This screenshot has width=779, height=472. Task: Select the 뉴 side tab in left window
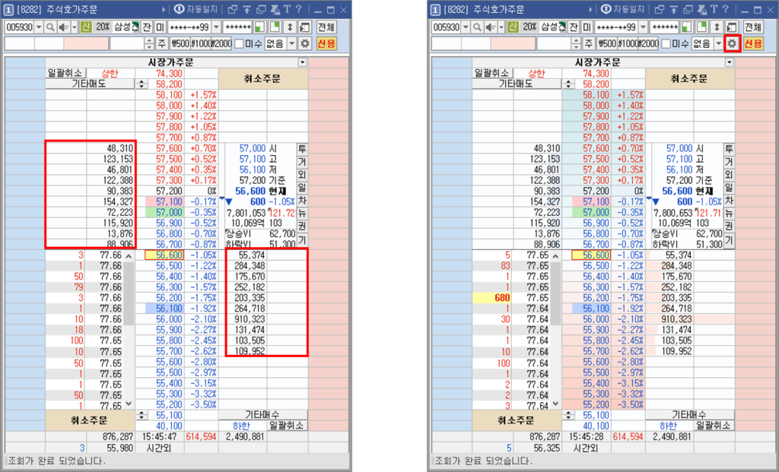[302, 214]
